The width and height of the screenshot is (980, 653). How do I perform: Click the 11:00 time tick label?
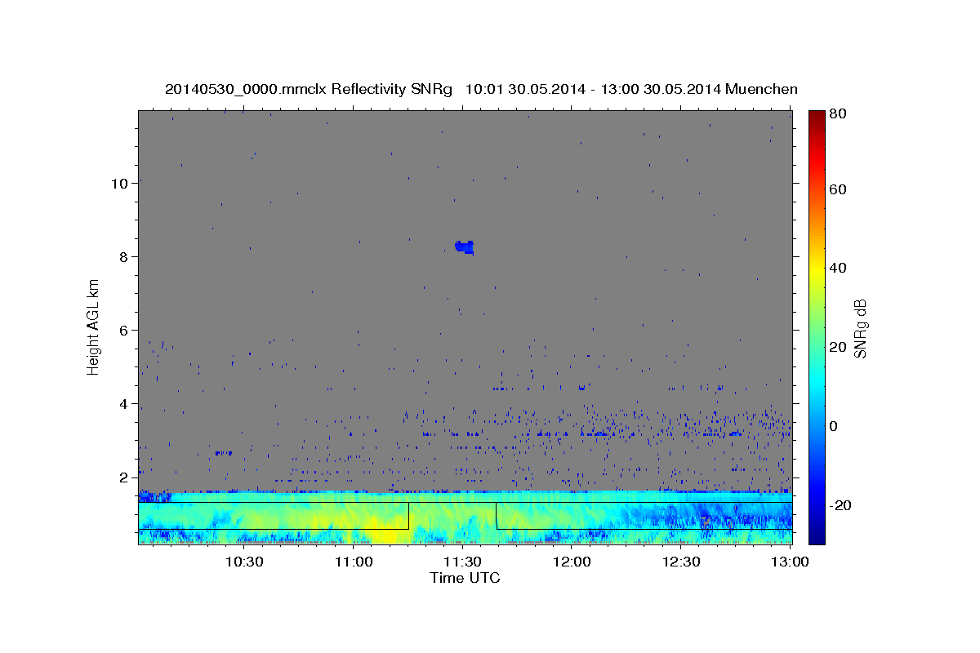[x=354, y=562]
